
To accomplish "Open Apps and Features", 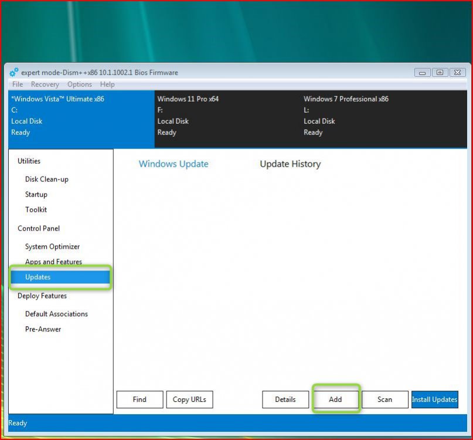I will pyautogui.click(x=54, y=262).
